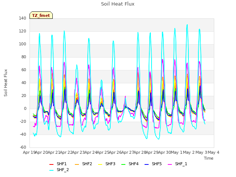This screenshot has width=236, height=177.
Task: Click the 20 y-axis tick label
Action: 24,96
